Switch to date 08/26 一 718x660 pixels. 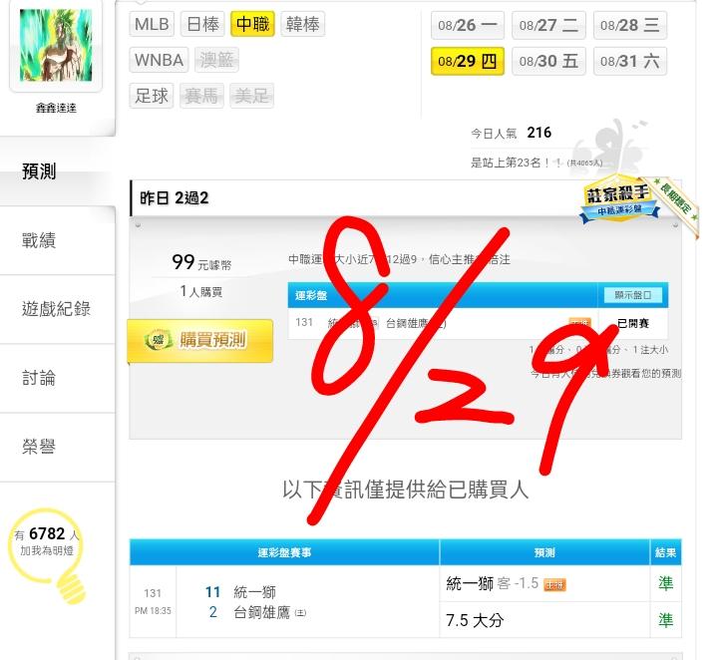click(x=468, y=26)
